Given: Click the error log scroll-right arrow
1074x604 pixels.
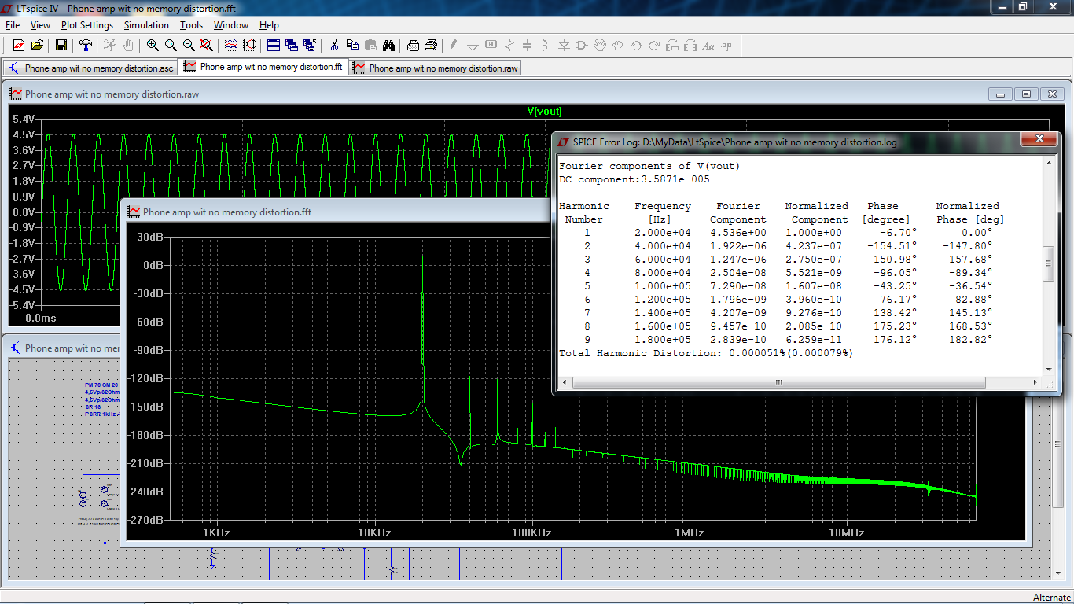Looking at the screenshot, I should tap(1035, 382).
